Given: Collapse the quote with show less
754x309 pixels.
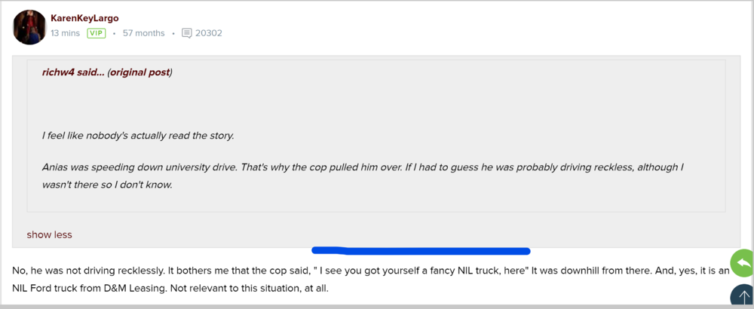Looking at the screenshot, I should point(50,234).
